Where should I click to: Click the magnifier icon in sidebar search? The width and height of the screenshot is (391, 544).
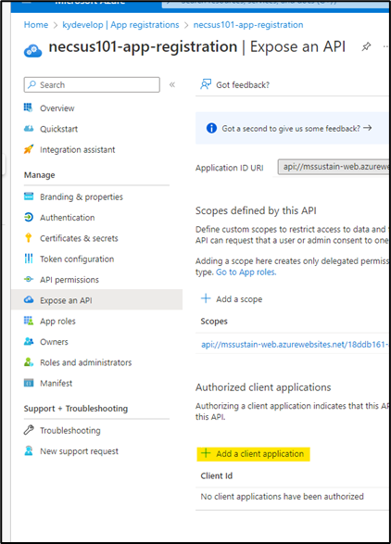(32, 84)
